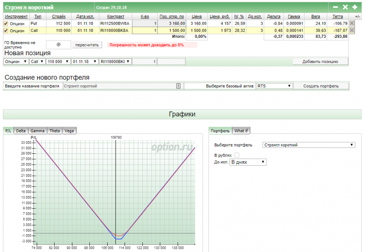
Task: Edit open price 3 160,00 in Put row
Action: click(x=172, y=24)
